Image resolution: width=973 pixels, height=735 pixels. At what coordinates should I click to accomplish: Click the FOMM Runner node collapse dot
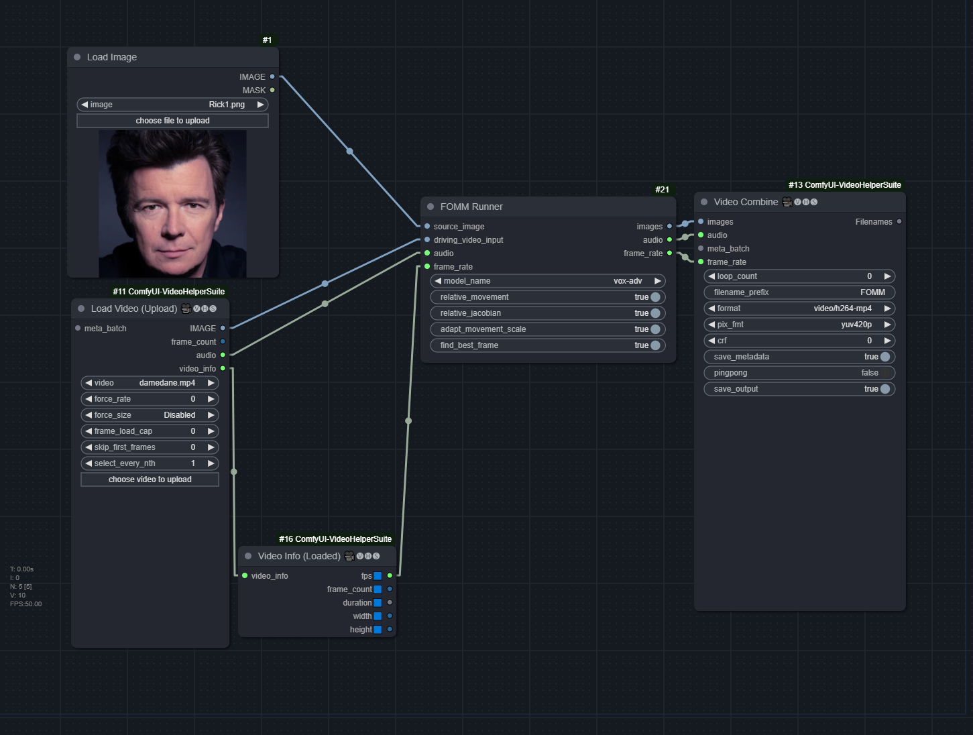click(431, 207)
